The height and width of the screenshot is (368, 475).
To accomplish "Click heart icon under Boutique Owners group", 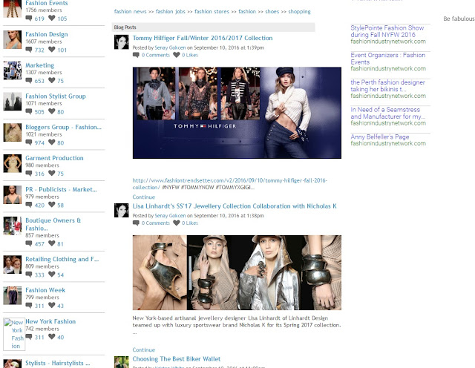I will coord(52,243).
